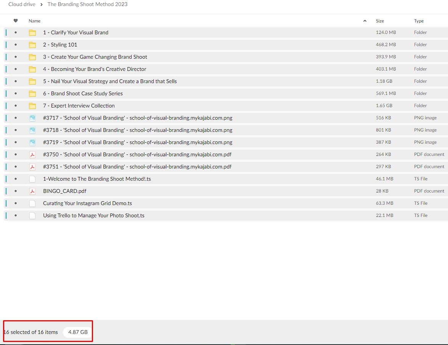
Task: Click file icon for Curating Your Instagram Grid Demo
Action: (x=32, y=203)
